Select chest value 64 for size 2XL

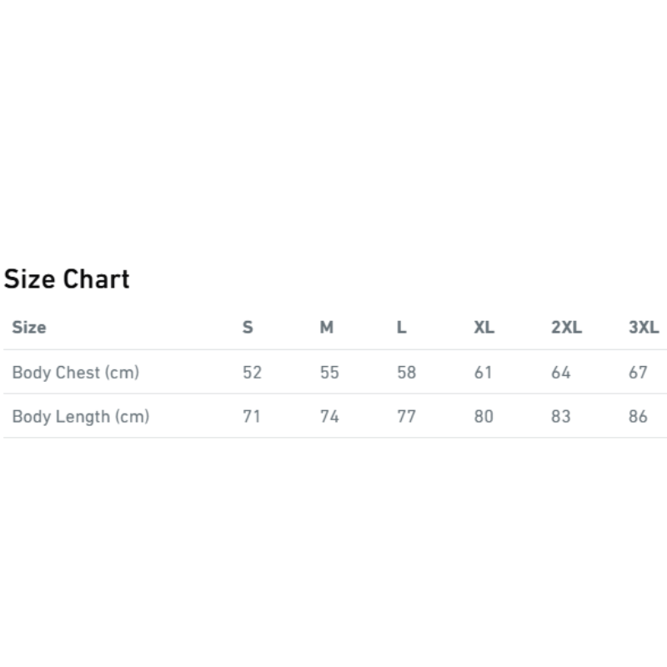[x=561, y=372]
